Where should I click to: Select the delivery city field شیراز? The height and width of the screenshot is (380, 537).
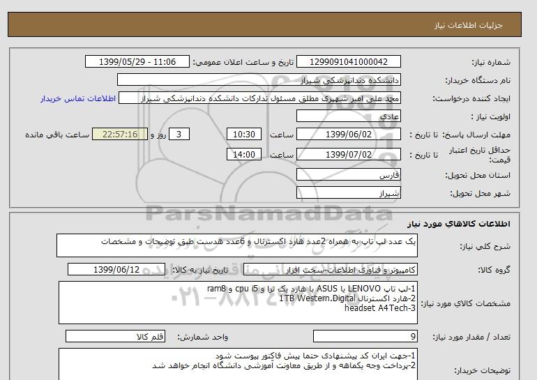348,192
